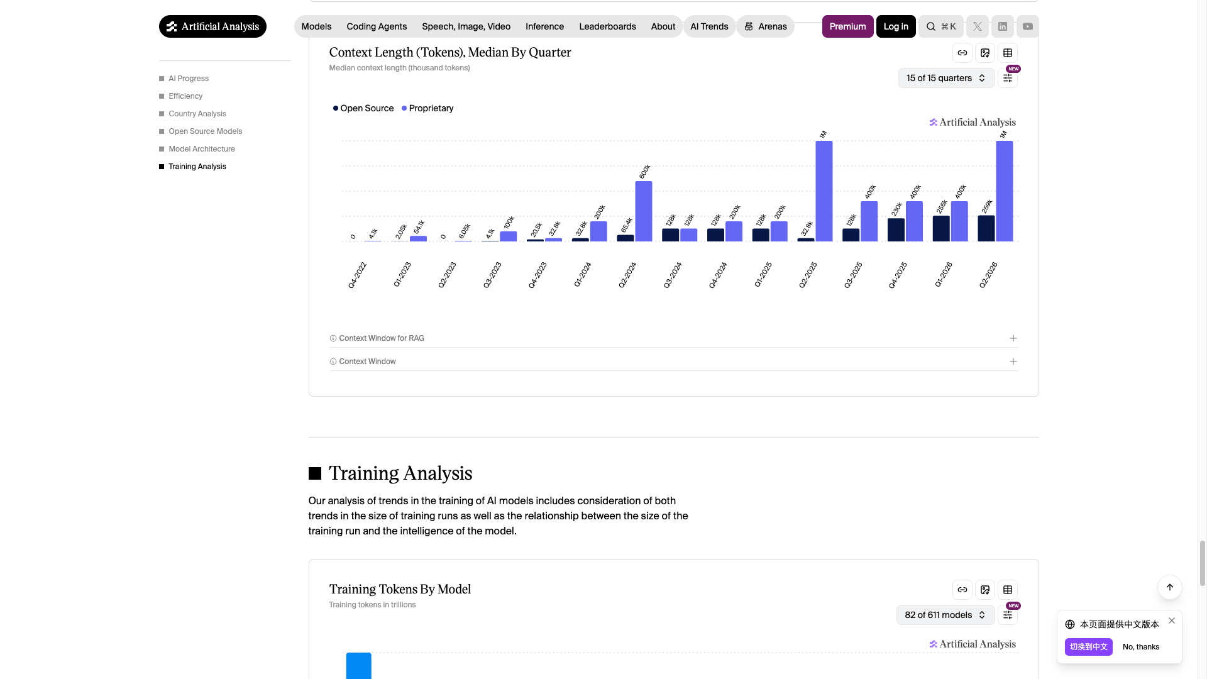Click the page vertical scrollbar thumb
The width and height of the screenshot is (1207, 679).
click(1203, 563)
